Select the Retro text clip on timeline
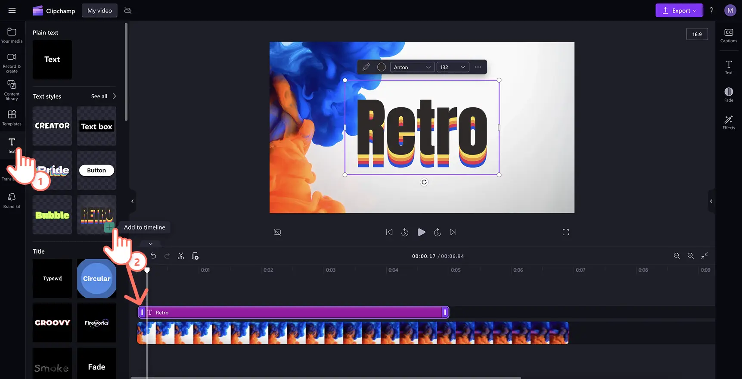742x379 pixels. coord(293,313)
